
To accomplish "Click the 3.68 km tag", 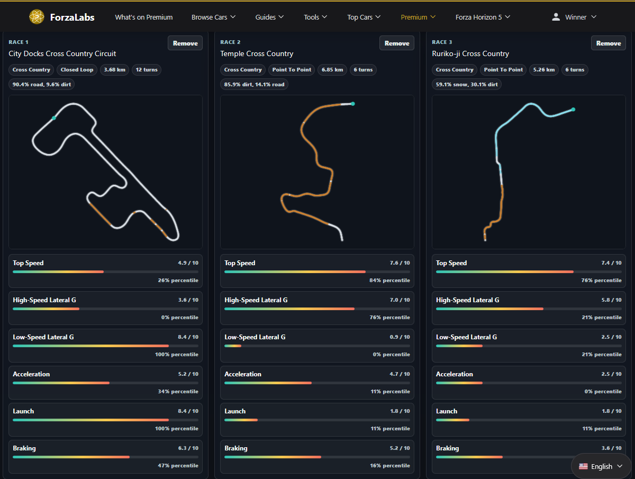I will pyautogui.click(x=114, y=70).
